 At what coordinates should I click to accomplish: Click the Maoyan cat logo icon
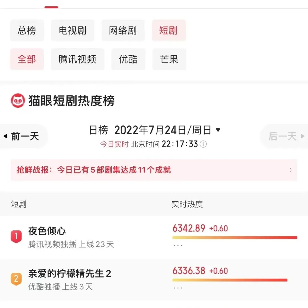coord(18,101)
